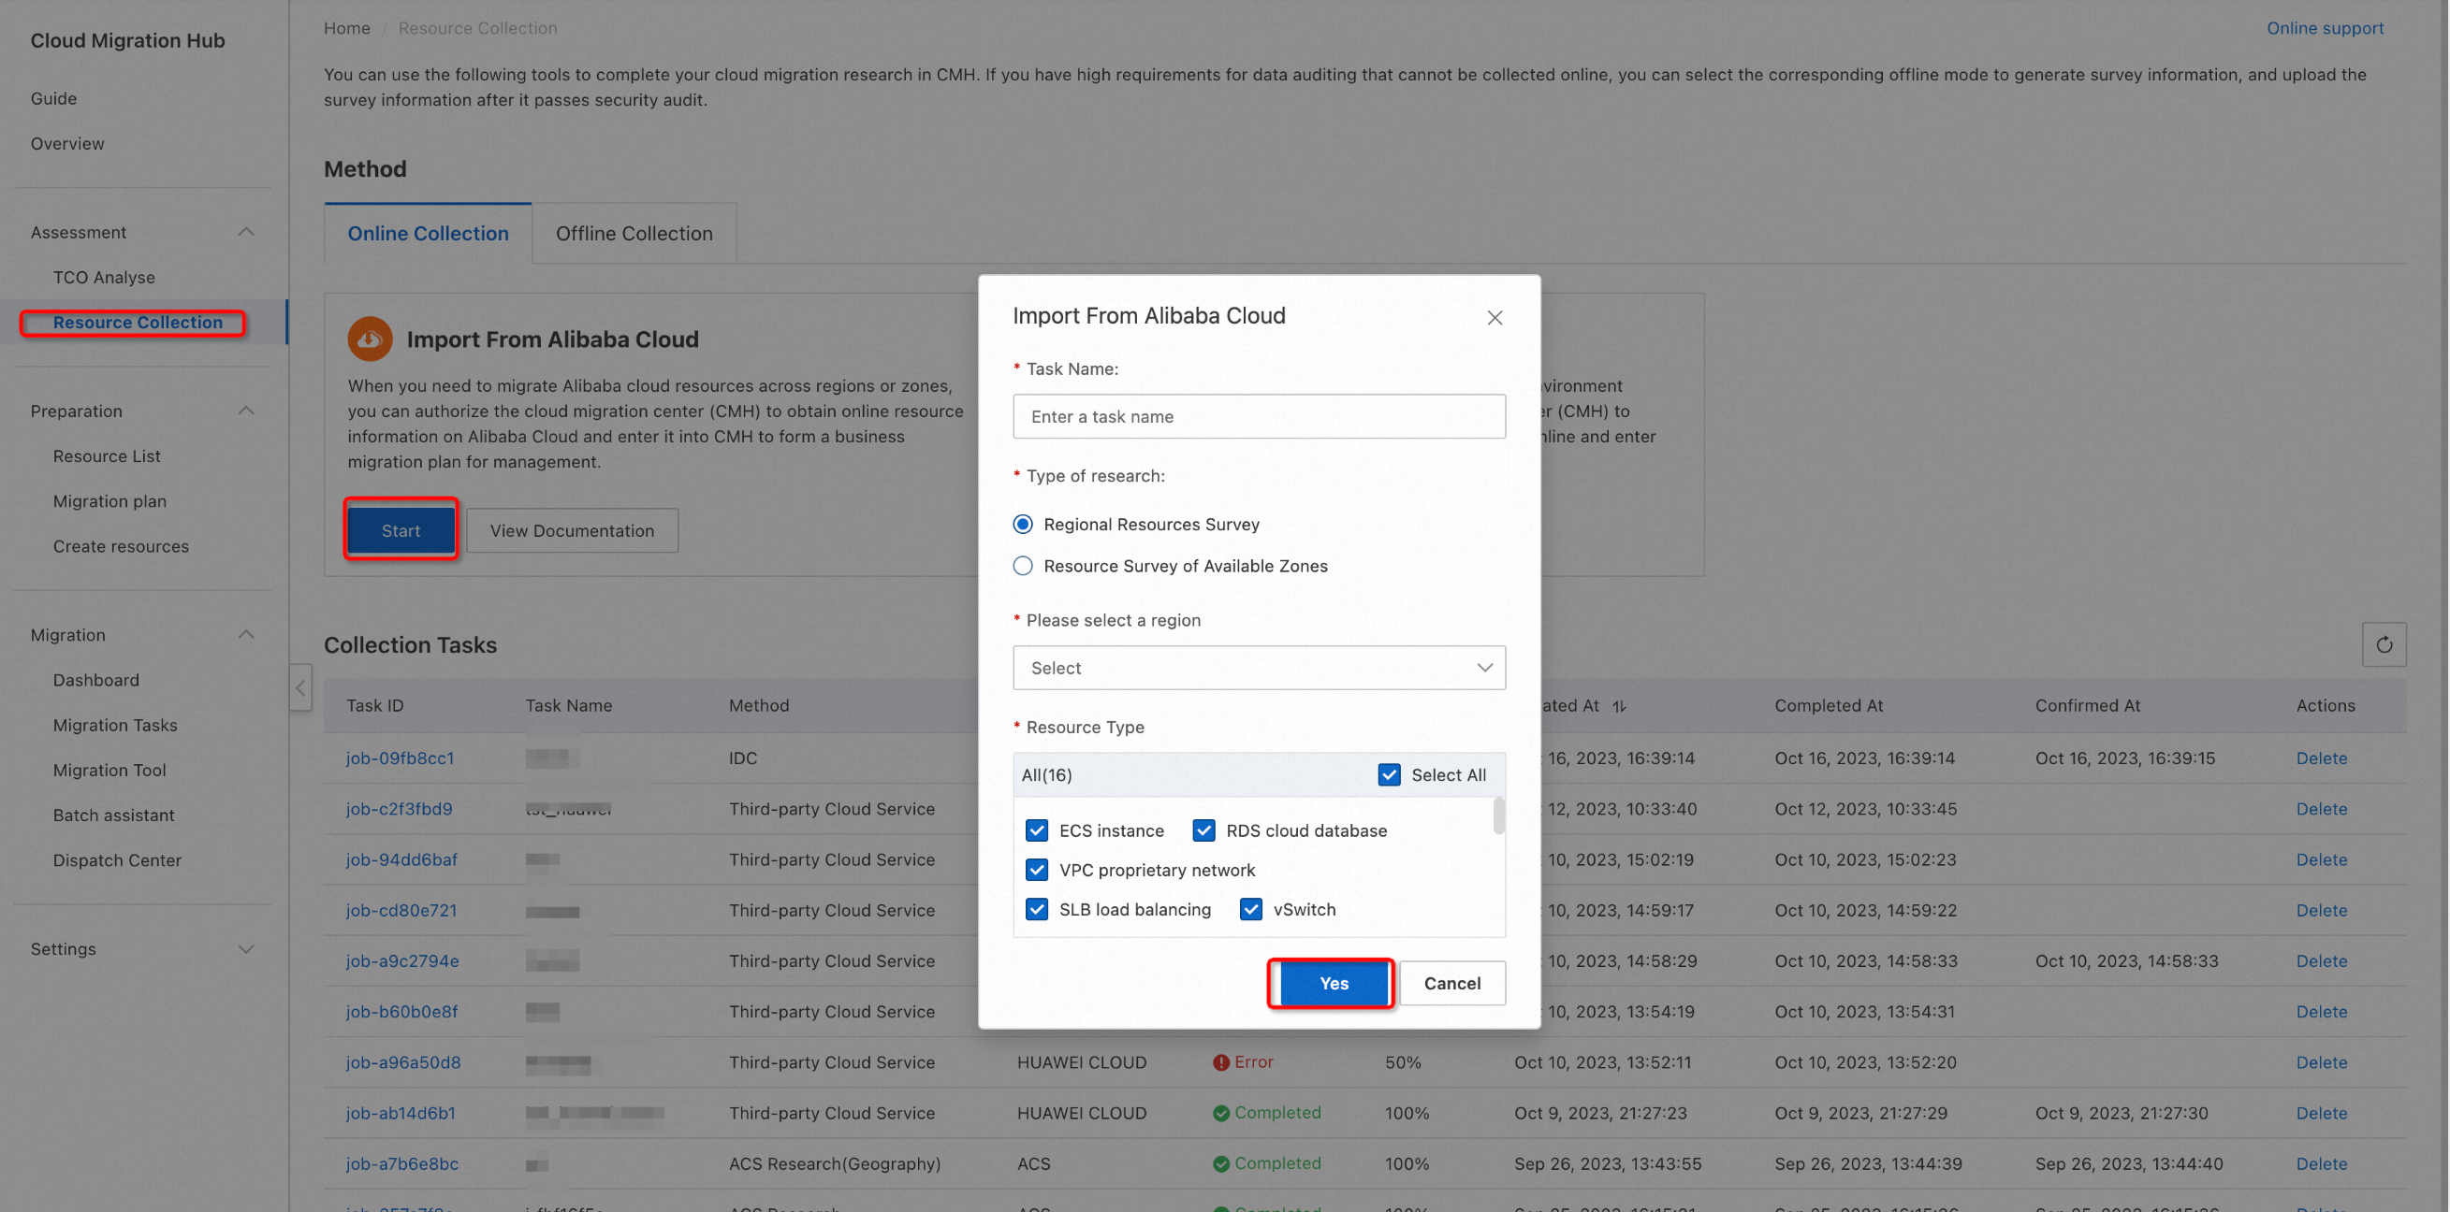Toggle the vSwitch checkbox

pyautogui.click(x=1250, y=909)
